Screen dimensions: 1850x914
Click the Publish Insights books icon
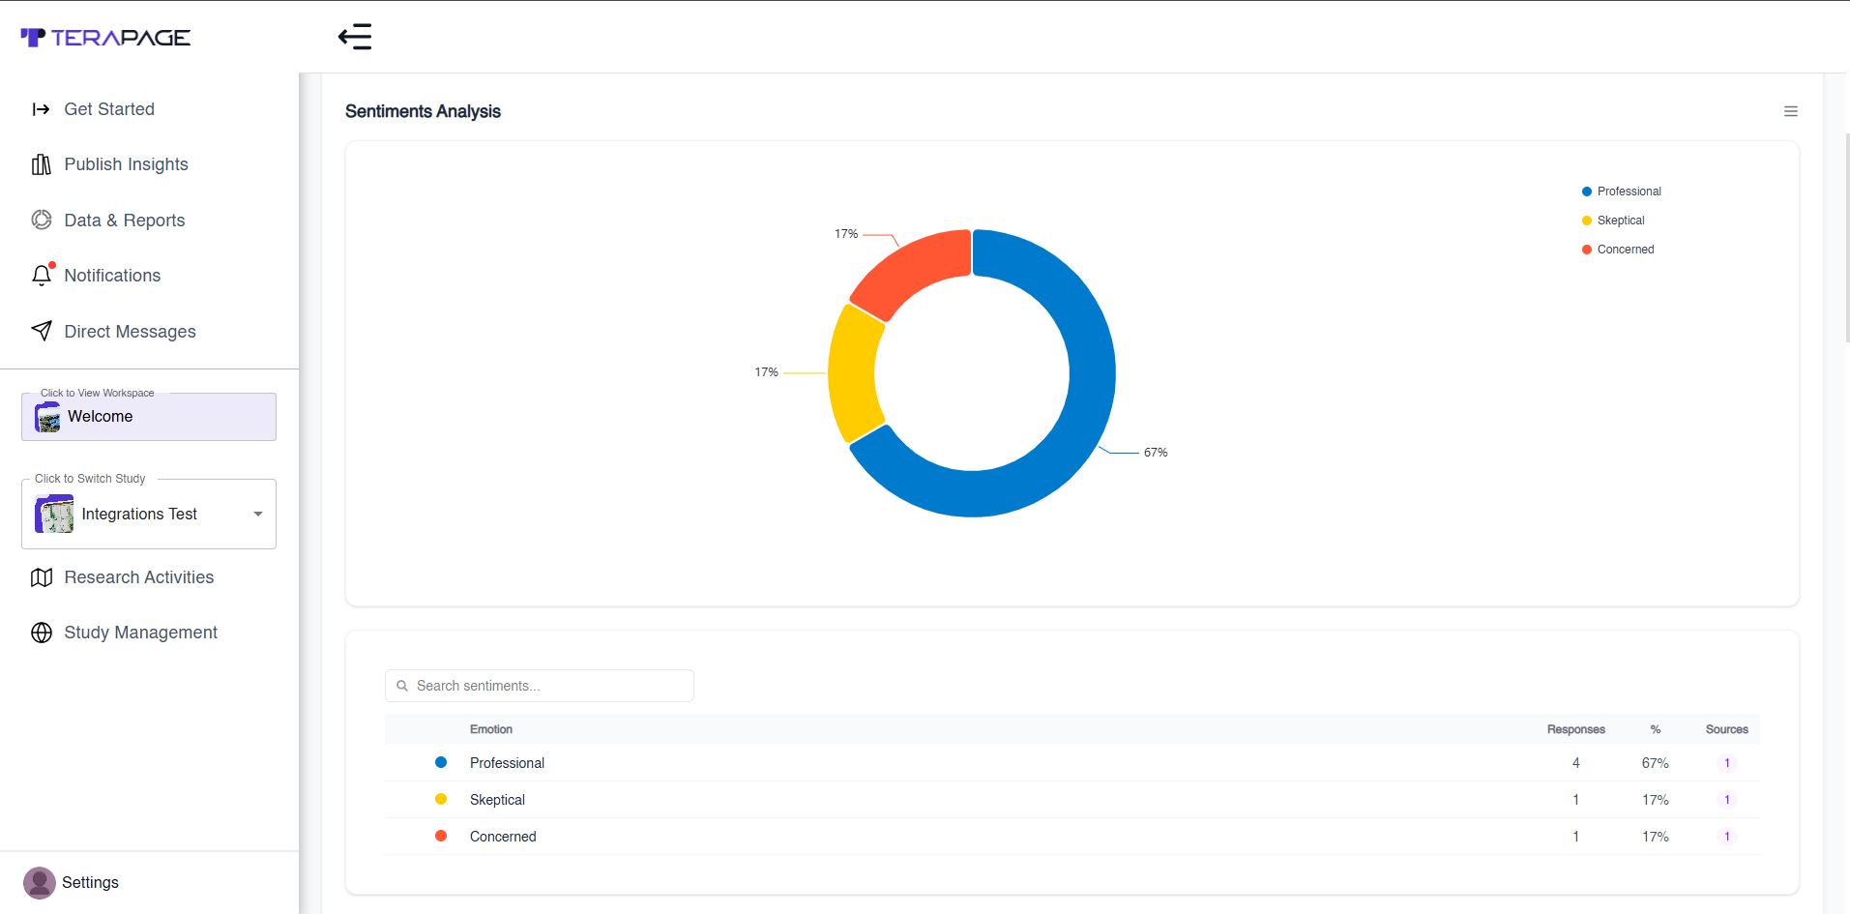click(x=41, y=164)
